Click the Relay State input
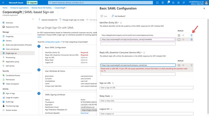The height and width of the screenshot is (116, 209). click(x=146, y=101)
